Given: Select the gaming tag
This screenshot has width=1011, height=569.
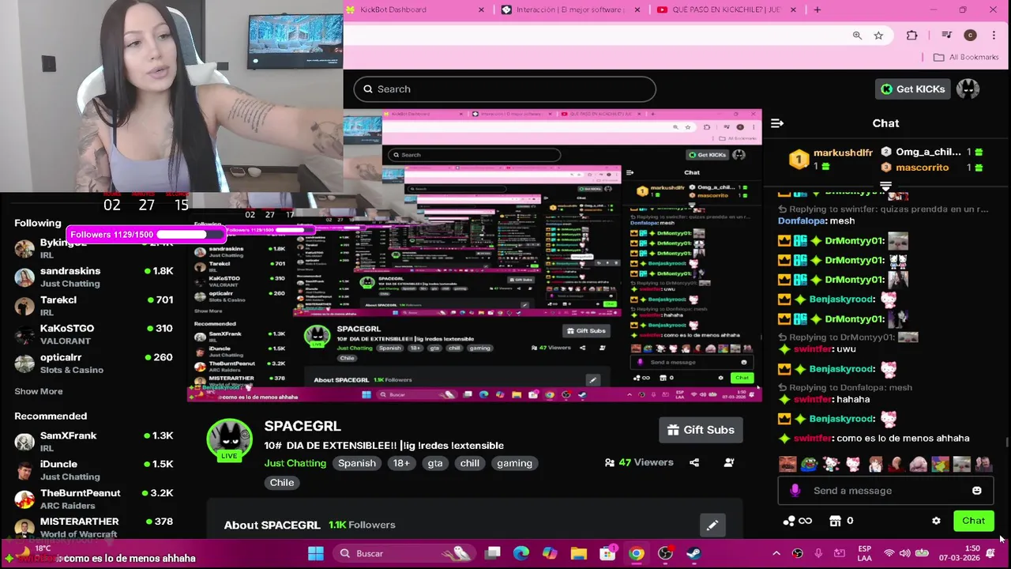Looking at the screenshot, I should (514, 463).
